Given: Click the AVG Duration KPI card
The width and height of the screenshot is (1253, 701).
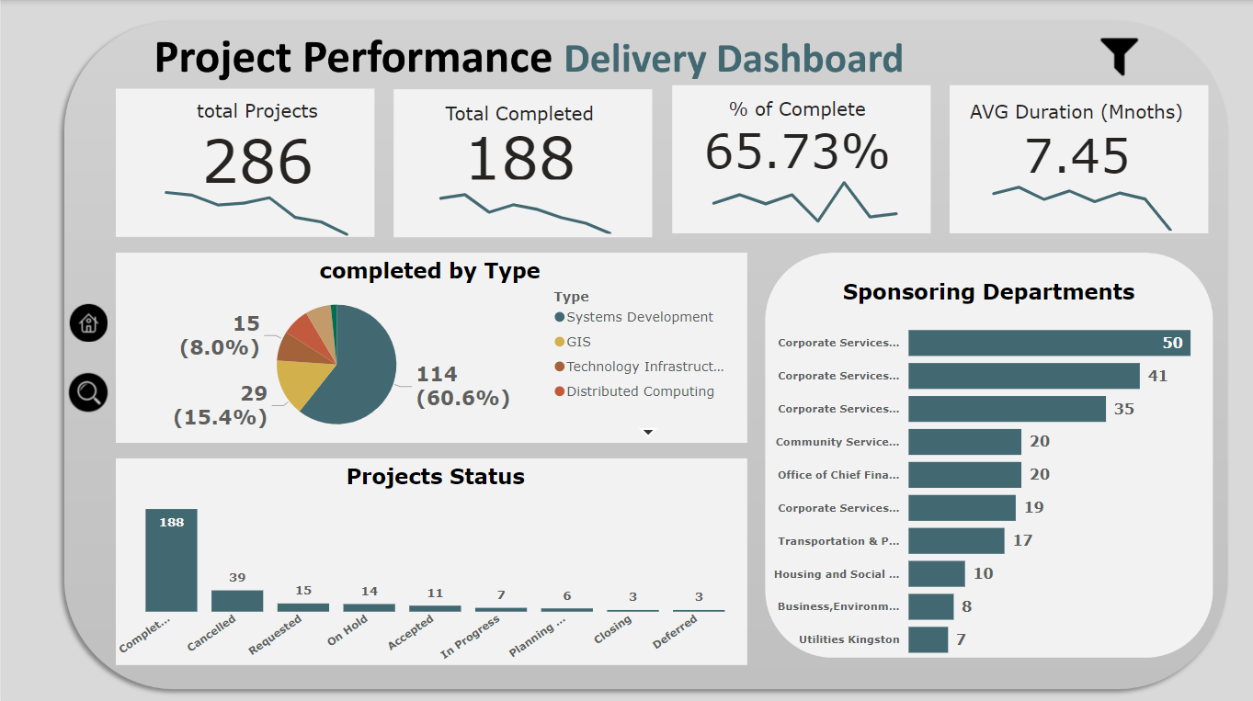Looking at the screenshot, I should pyautogui.click(x=1078, y=159).
